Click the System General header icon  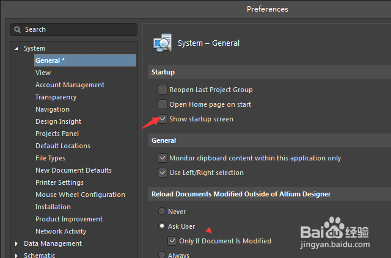(162, 43)
